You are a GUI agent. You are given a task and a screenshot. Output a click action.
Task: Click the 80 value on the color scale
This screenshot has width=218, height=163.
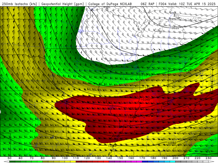(43, 158)
